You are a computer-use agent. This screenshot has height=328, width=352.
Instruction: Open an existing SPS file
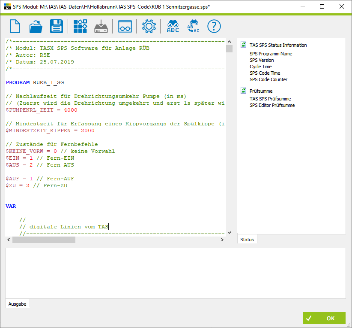click(x=36, y=26)
